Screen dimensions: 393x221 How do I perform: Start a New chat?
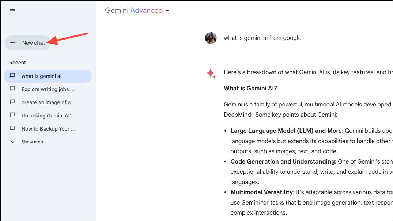[x=28, y=43]
